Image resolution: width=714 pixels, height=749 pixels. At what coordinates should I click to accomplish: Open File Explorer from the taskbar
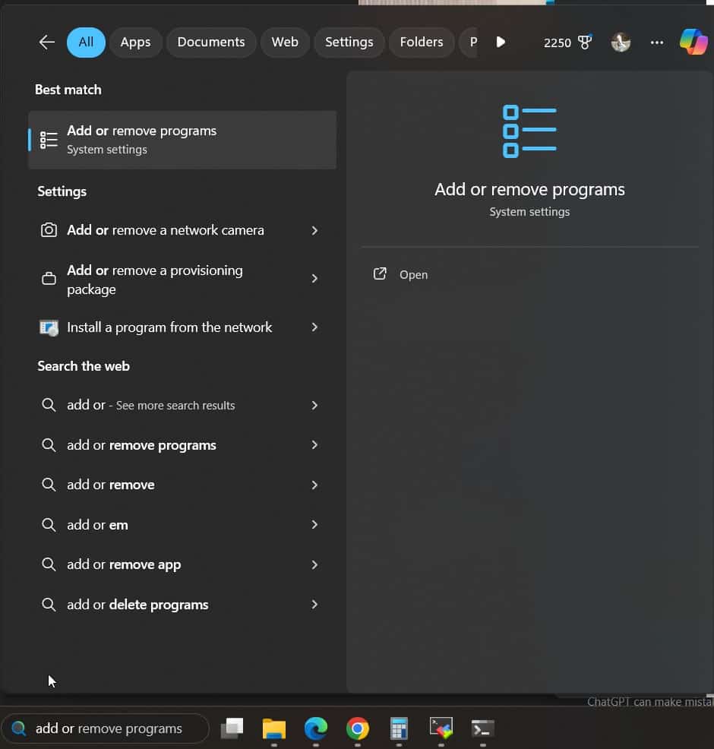273,728
